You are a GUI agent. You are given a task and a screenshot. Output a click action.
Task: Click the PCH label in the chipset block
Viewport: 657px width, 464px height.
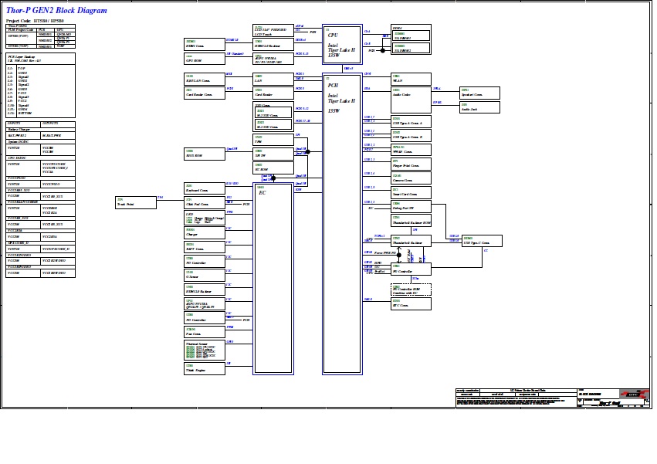(x=333, y=85)
